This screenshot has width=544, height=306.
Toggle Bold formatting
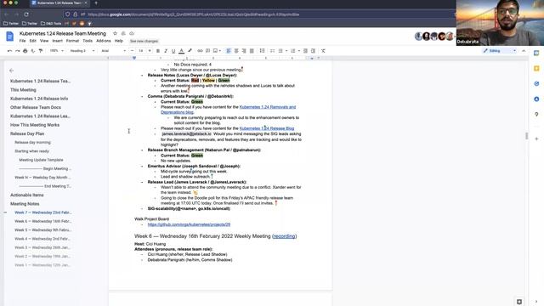tap(158, 51)
